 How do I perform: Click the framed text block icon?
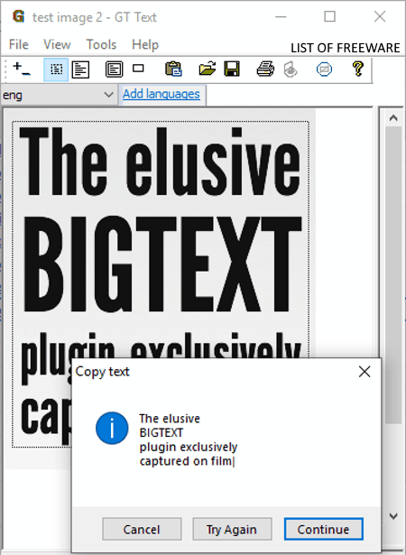(x=114, y=69)
